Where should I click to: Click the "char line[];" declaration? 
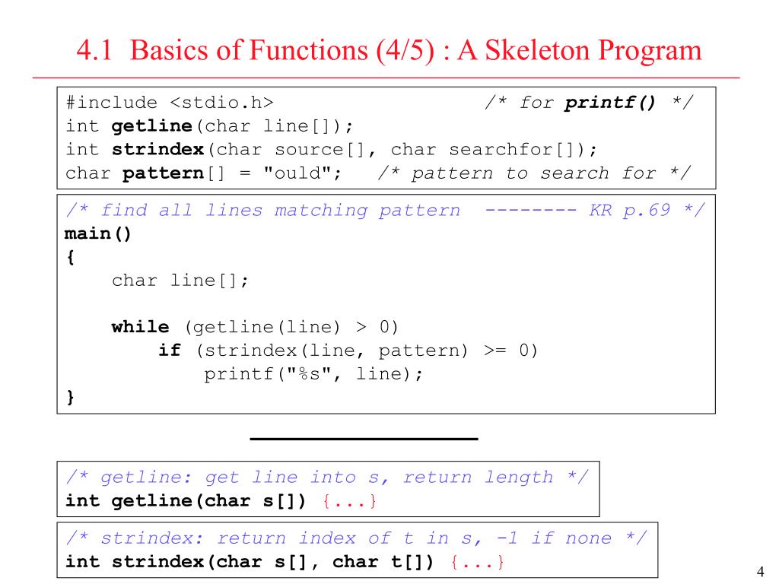[x=180, y=281]
